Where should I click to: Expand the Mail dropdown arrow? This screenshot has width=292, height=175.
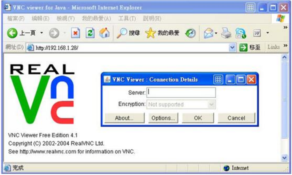tap(216, 33)
